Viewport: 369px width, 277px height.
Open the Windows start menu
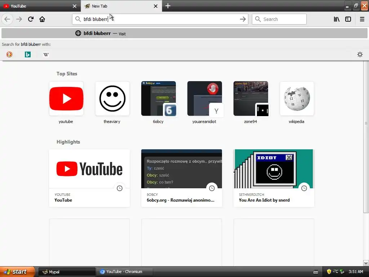17,272
